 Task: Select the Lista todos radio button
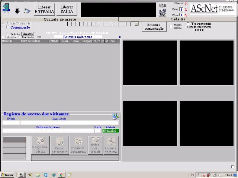point(3,37)
